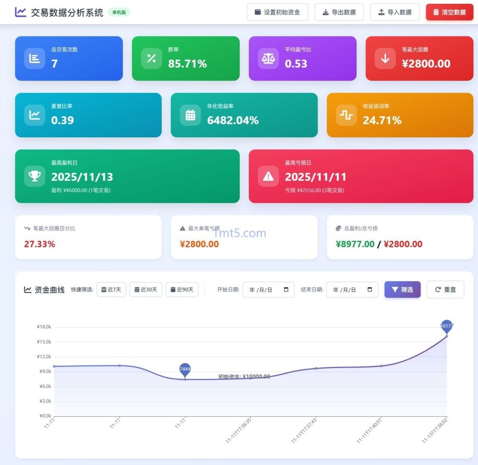Apply the 筛选 filter
This screenshot has width=478, height=465.
[x=402, y=290]
